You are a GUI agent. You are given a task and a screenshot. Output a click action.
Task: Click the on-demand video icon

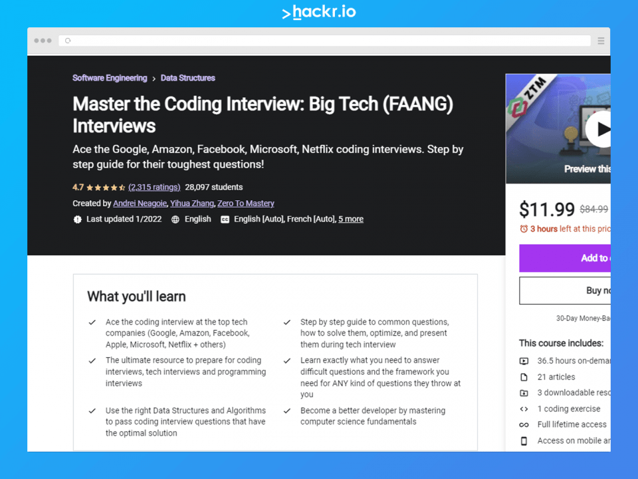(524, 361)
